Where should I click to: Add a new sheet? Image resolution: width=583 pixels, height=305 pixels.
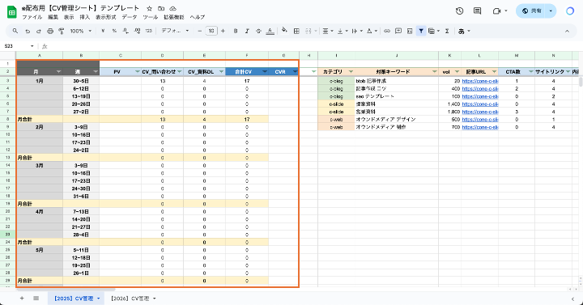pos(22,299)
